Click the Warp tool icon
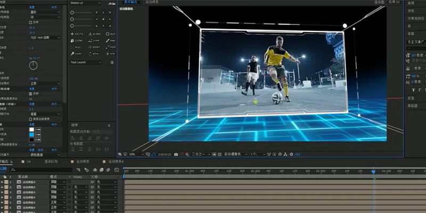 pos(76,53)
